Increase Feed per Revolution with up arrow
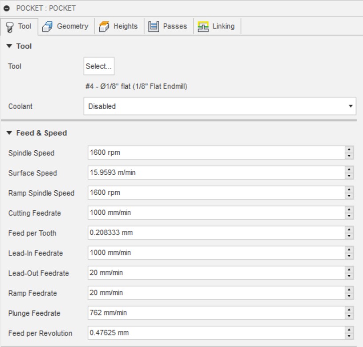 tap(349, 330)
